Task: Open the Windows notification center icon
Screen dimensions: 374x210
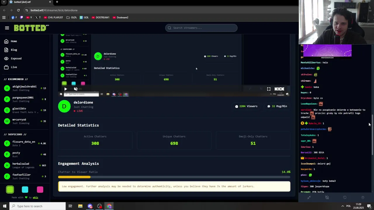Action: point(369,206)
